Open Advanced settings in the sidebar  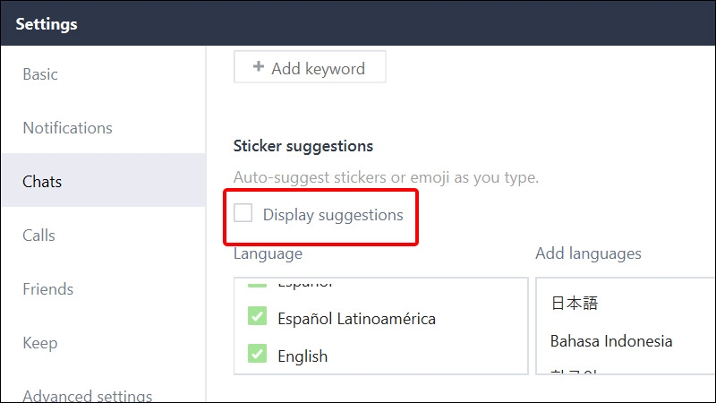(x=88, y=395)
